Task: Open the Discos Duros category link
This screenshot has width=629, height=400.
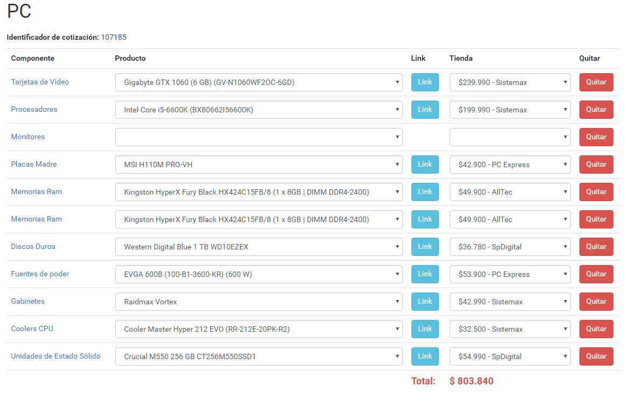Action: pos(33,246)
